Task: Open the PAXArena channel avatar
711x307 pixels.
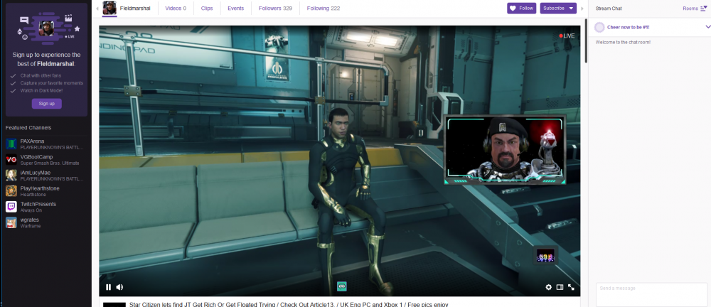Action: [x=11, y=144]
